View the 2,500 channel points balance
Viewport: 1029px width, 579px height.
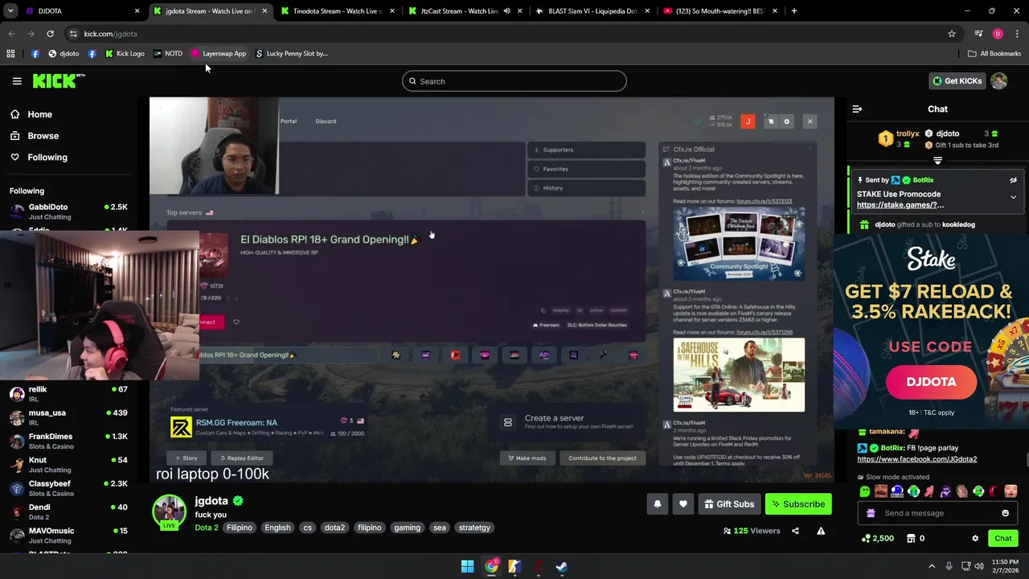coord(877,538)
